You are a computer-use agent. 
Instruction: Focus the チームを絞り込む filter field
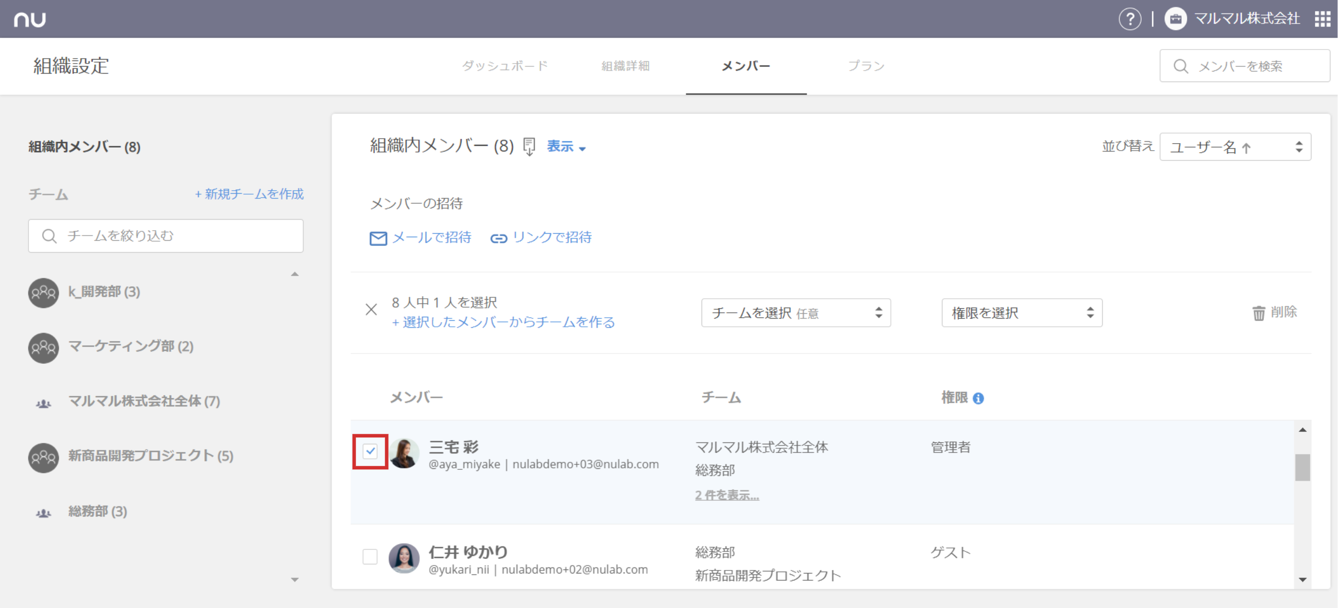[x=166, y=236]
